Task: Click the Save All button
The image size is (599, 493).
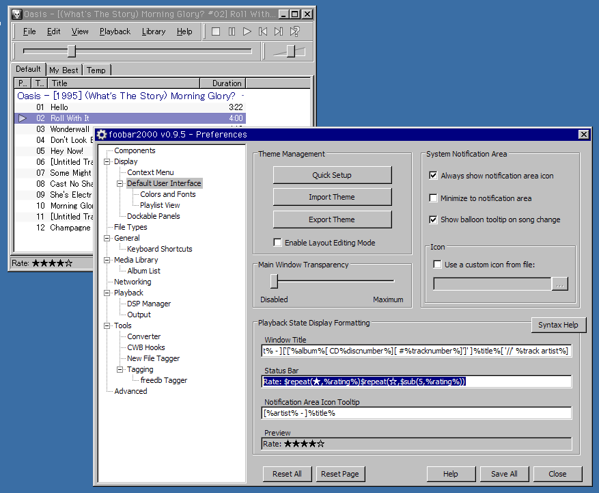Action: click(504, 474)
